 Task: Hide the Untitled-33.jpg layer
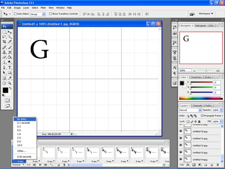coord(181,152)
